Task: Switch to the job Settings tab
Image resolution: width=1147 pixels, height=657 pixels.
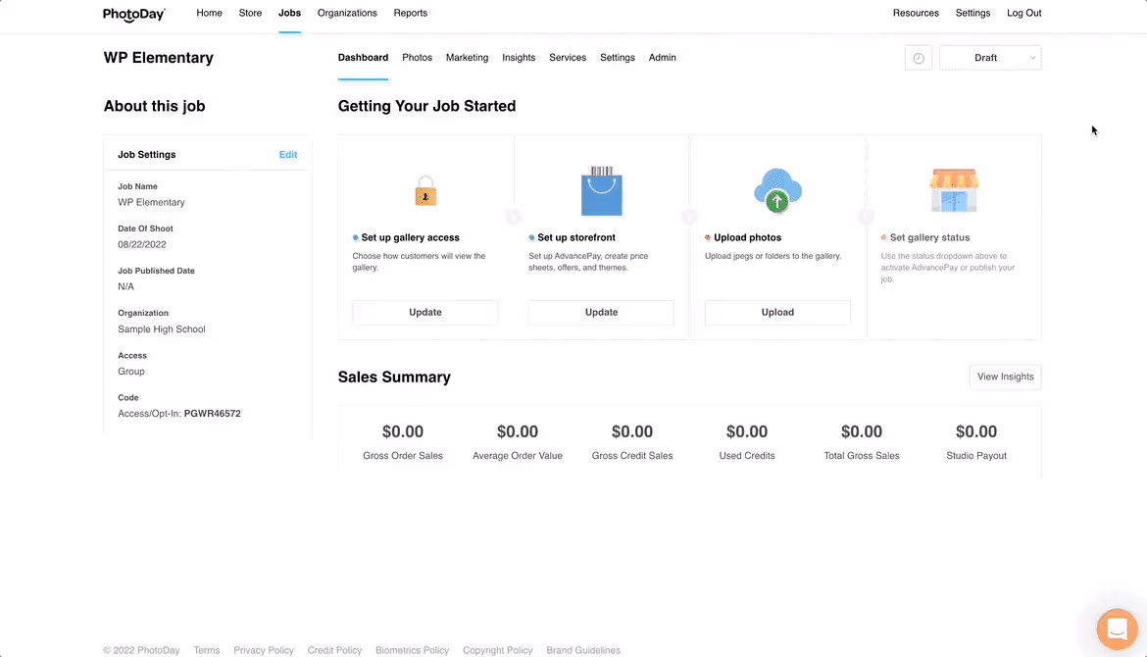Action: 618,58
